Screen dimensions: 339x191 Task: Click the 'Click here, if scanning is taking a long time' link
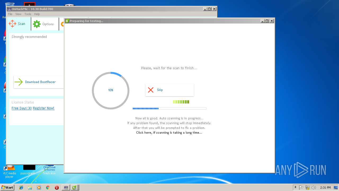click(169, 133)
